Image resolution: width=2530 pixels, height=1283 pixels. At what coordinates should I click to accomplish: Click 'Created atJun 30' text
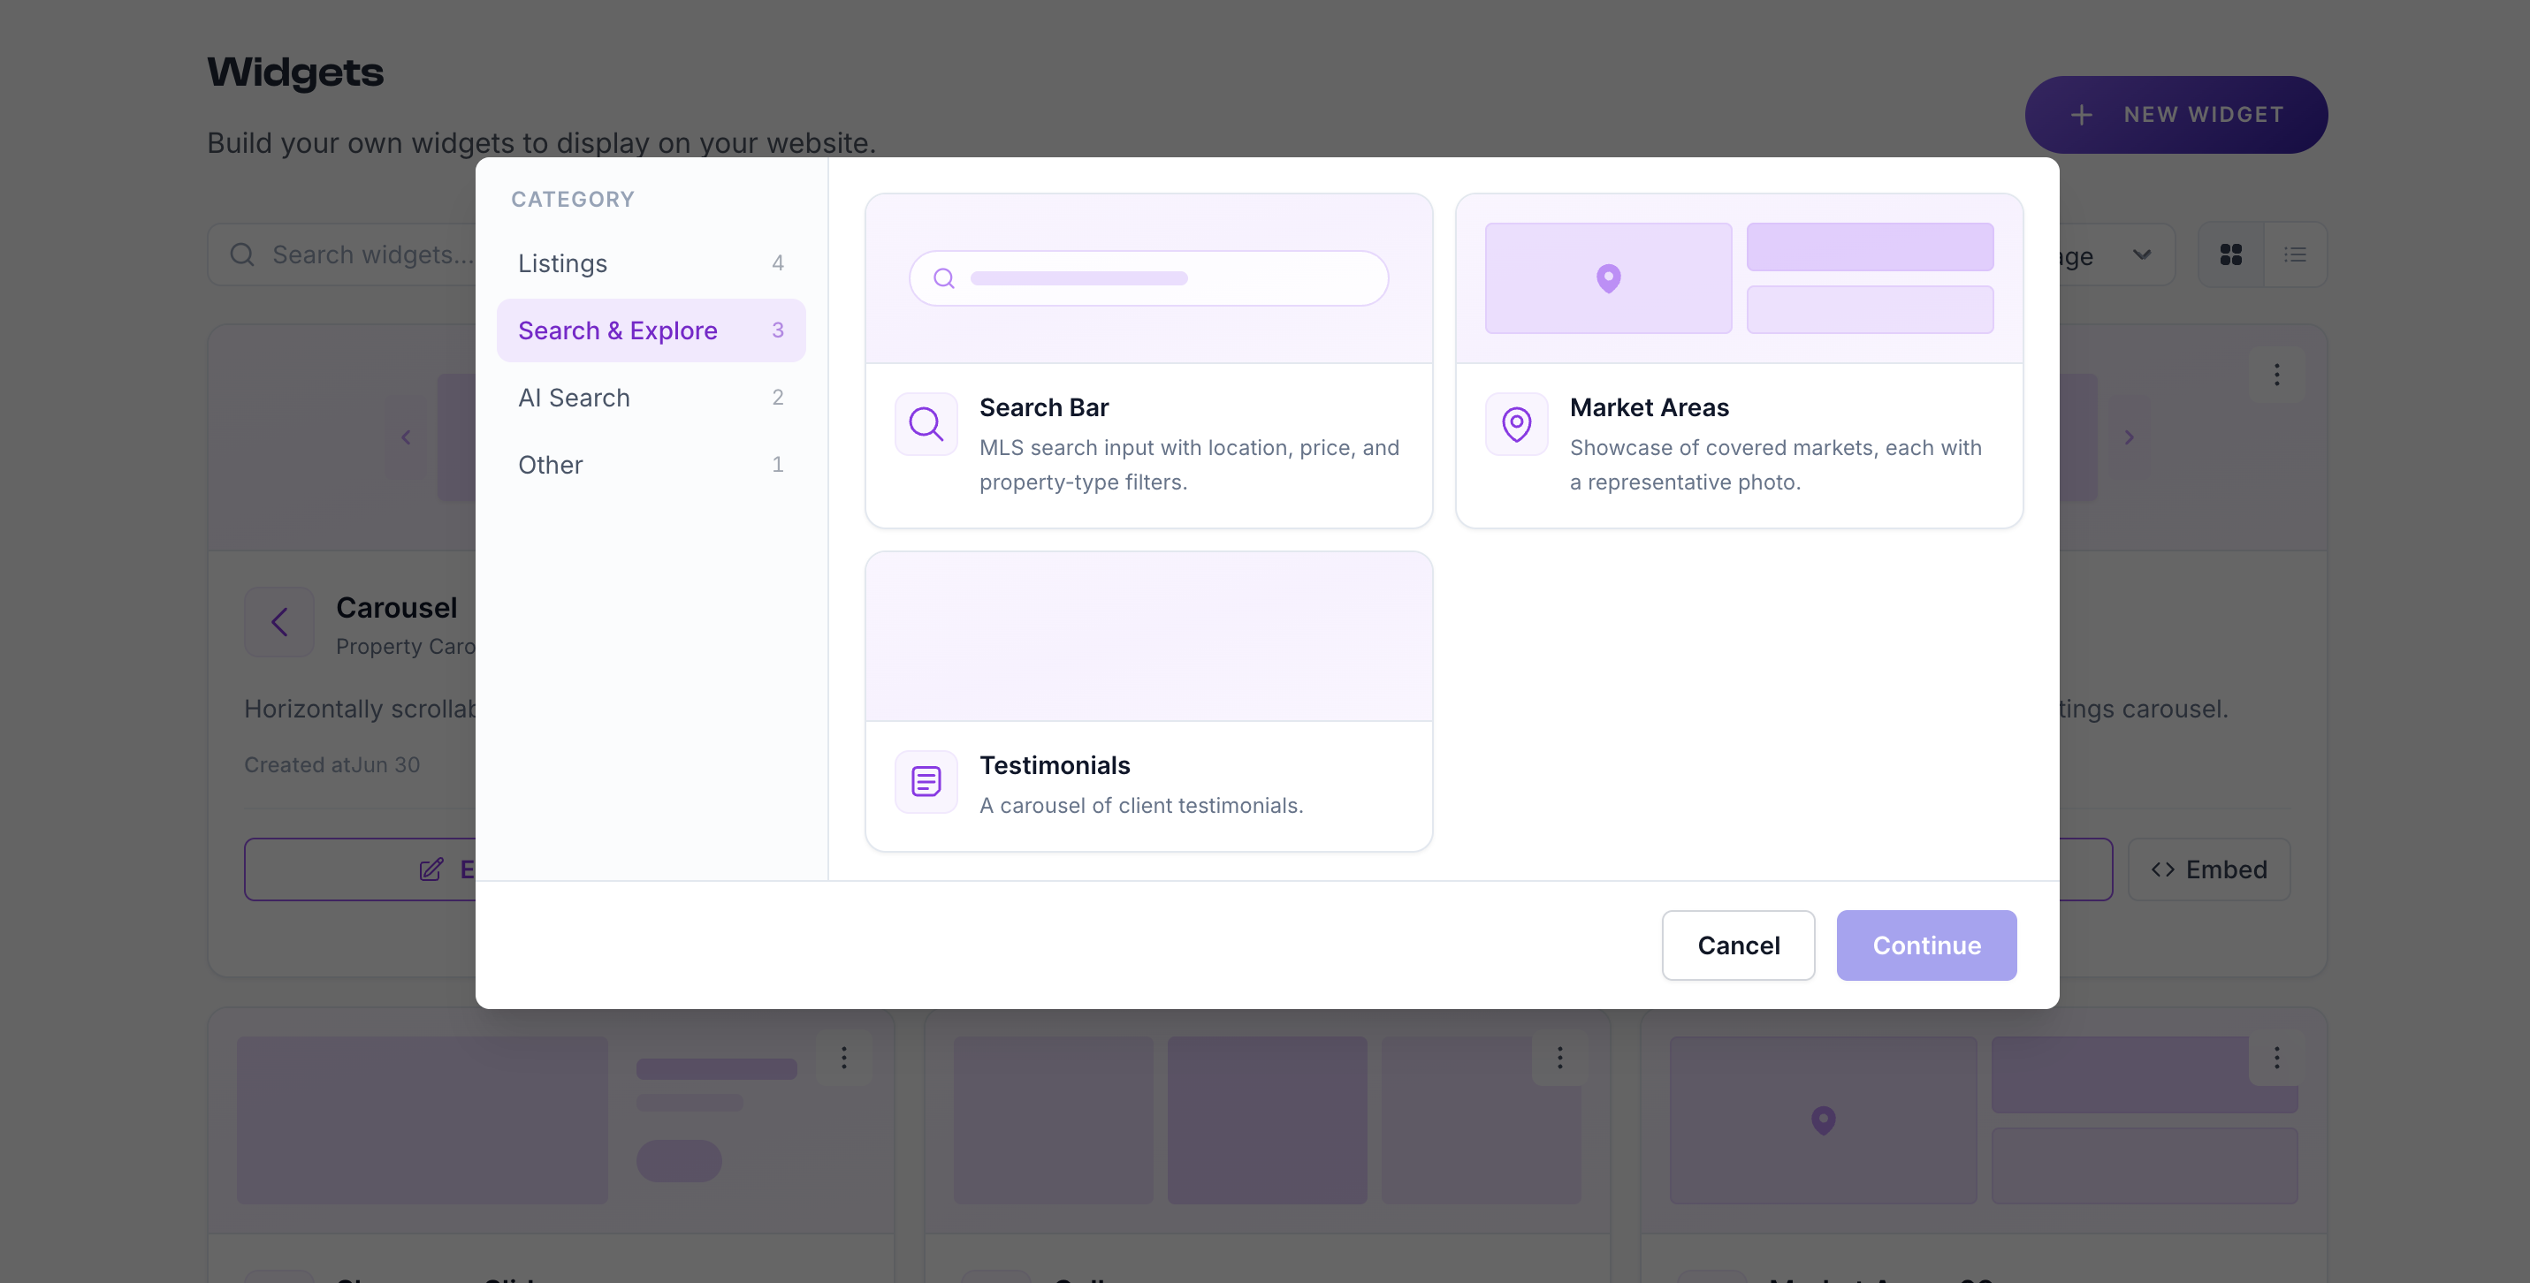click(332, 764)
